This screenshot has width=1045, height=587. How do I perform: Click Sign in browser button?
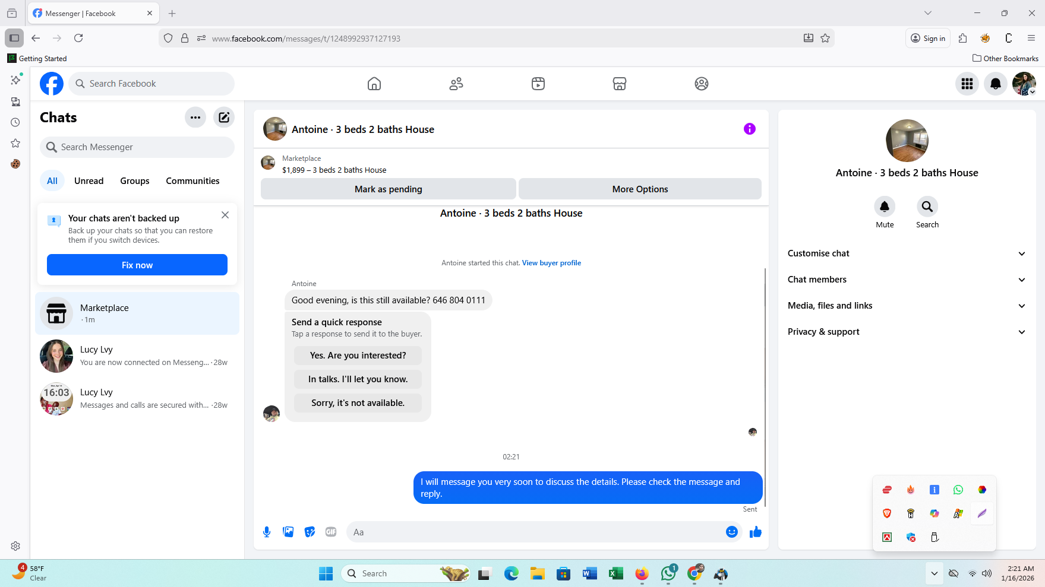[928, 39]
